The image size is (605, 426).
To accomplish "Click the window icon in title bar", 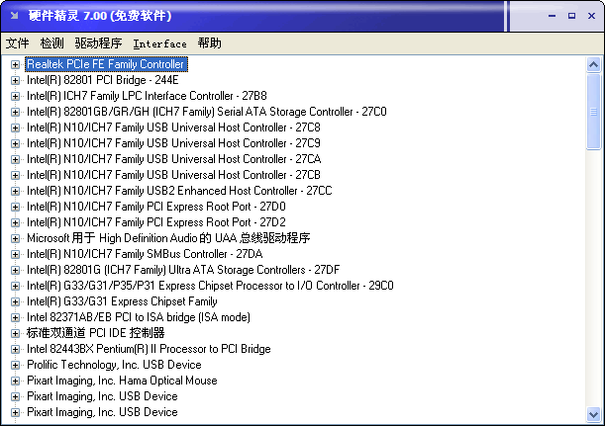I will [x=14, y=16].
